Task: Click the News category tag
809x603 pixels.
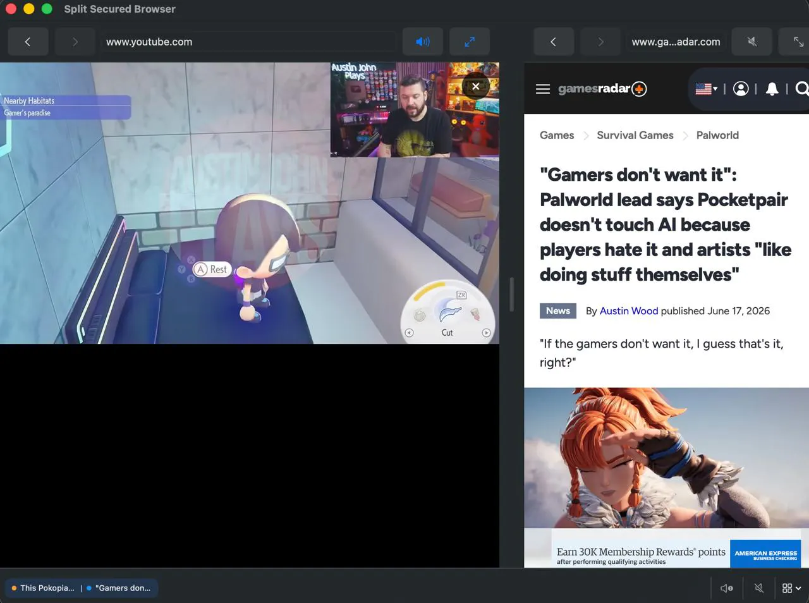Action: 558,311
